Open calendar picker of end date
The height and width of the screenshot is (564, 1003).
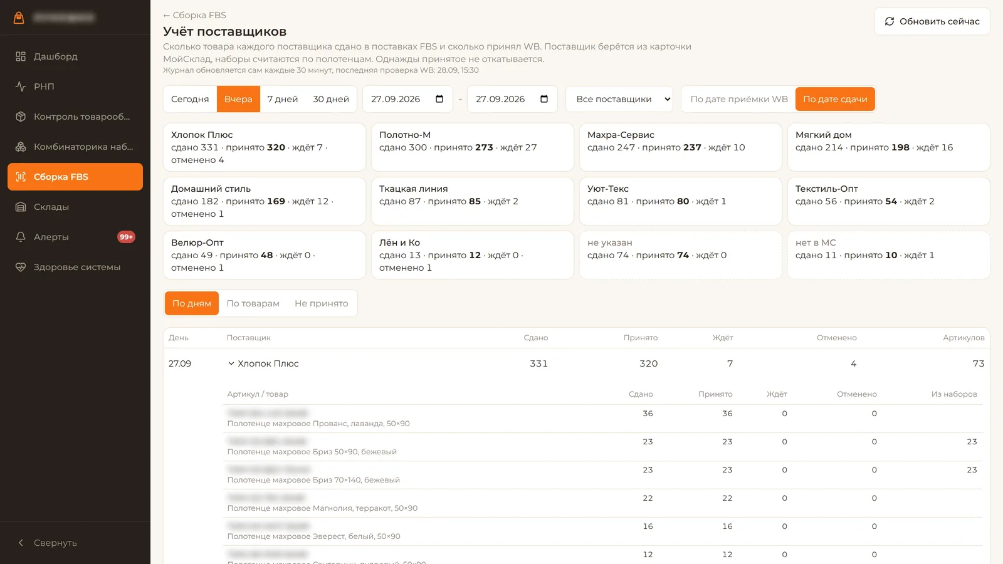tap(544, 99)
